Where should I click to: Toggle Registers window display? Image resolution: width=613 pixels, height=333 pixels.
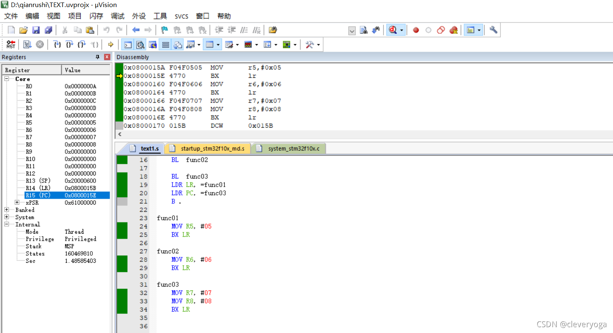(x=165, y=44)
